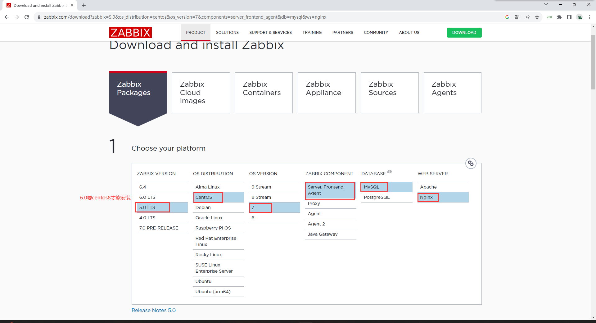Open browser extensions puzzle icon
The width and height of the screenshot is (596, 323).
559,17
